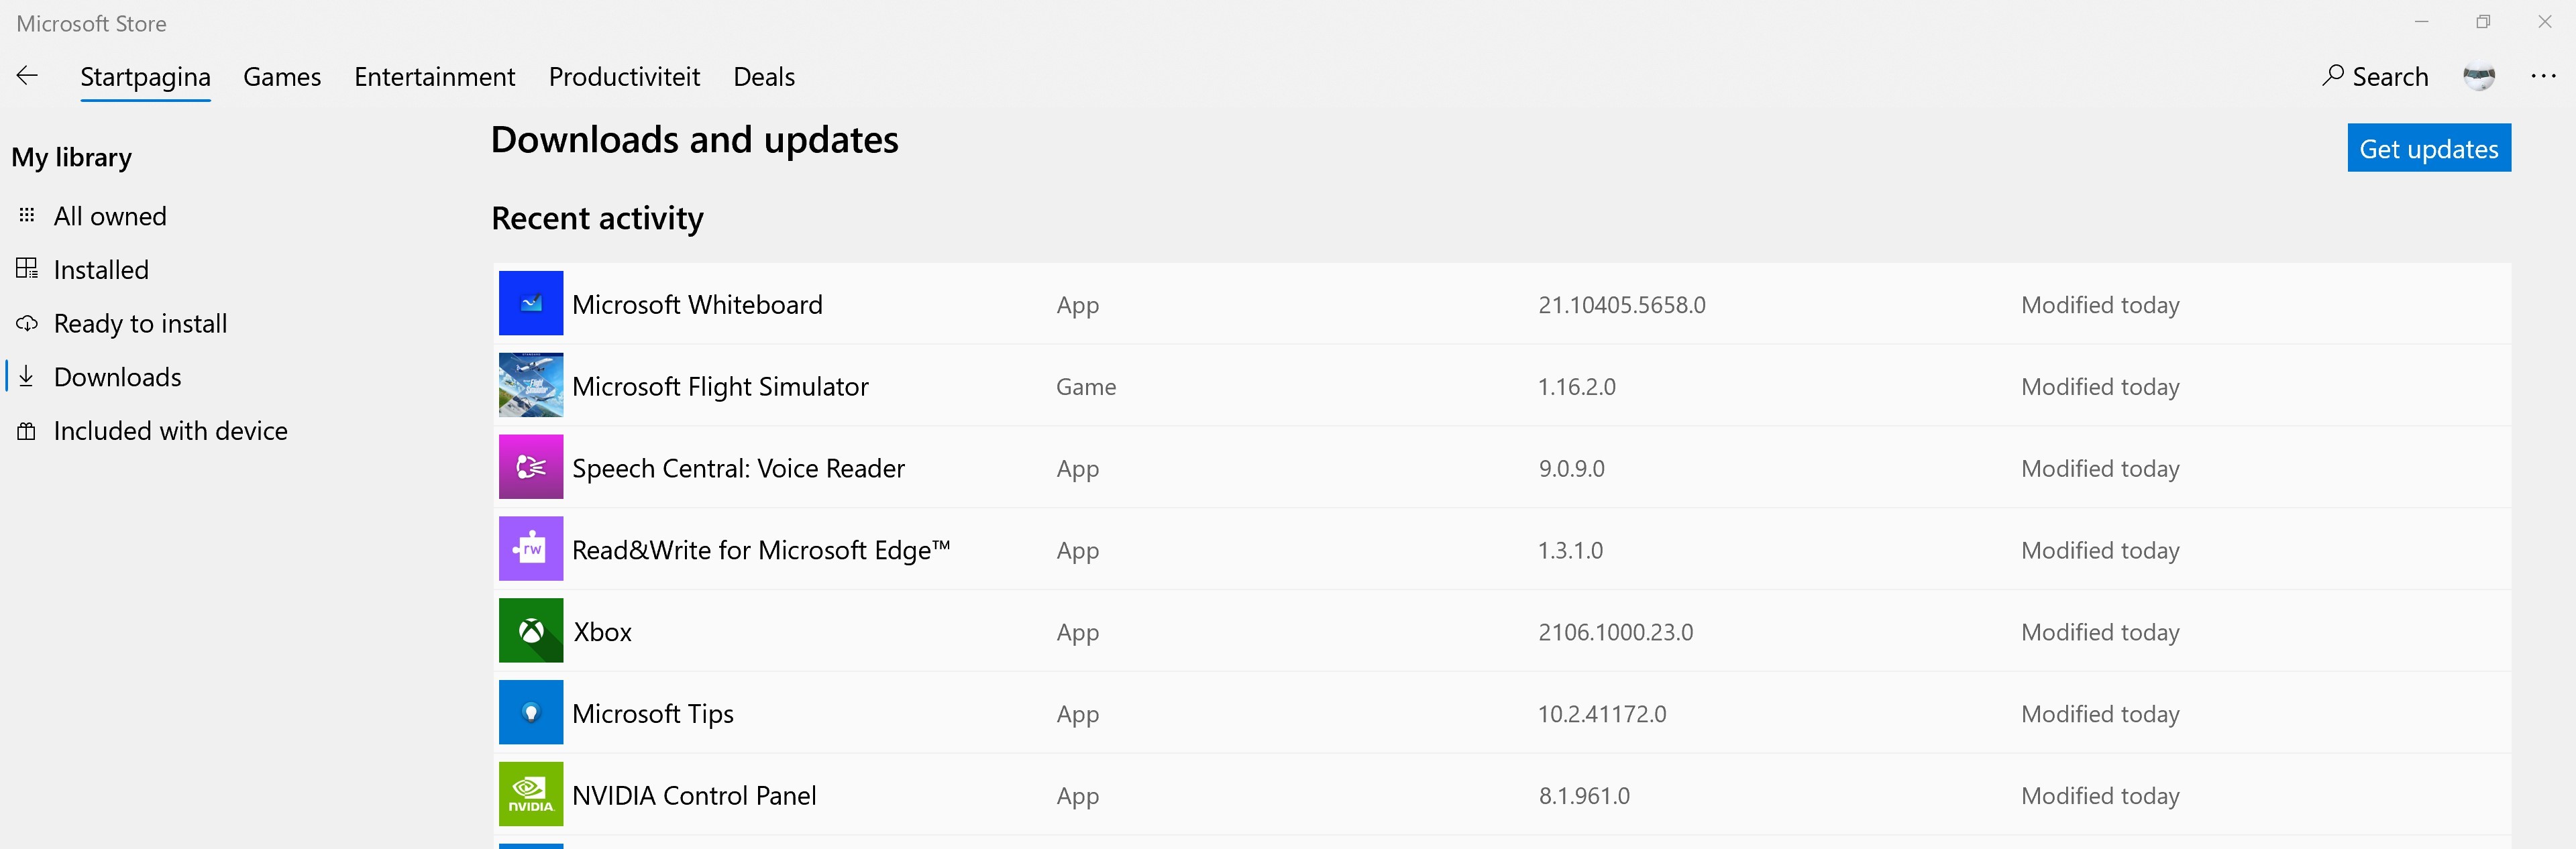Open the Deals tab

(x=764, y=77)
